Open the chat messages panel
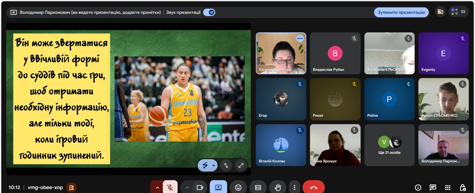 [x=433, y=187]
